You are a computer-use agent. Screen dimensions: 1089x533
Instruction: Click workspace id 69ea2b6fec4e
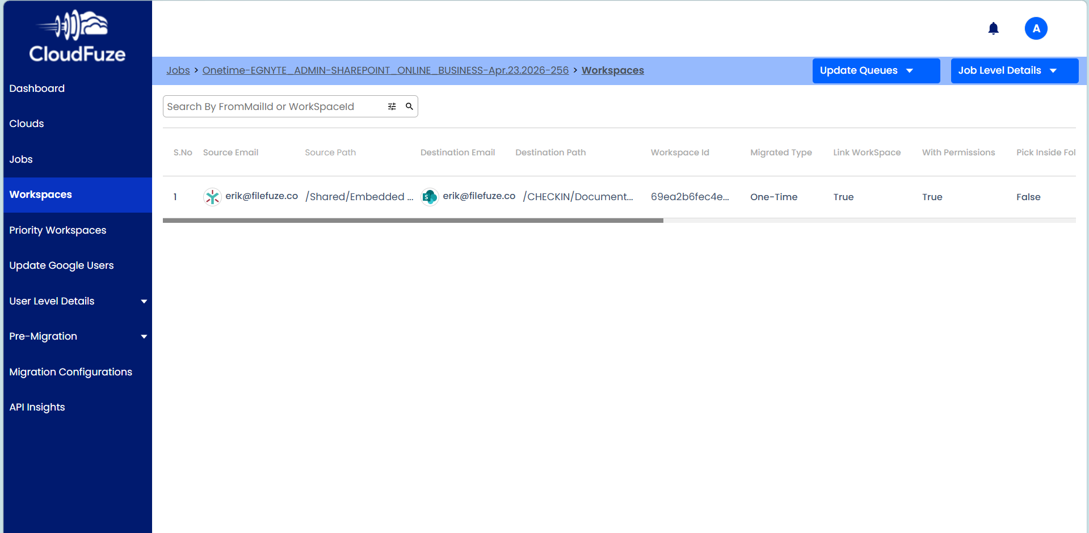(x=690, y=197)
